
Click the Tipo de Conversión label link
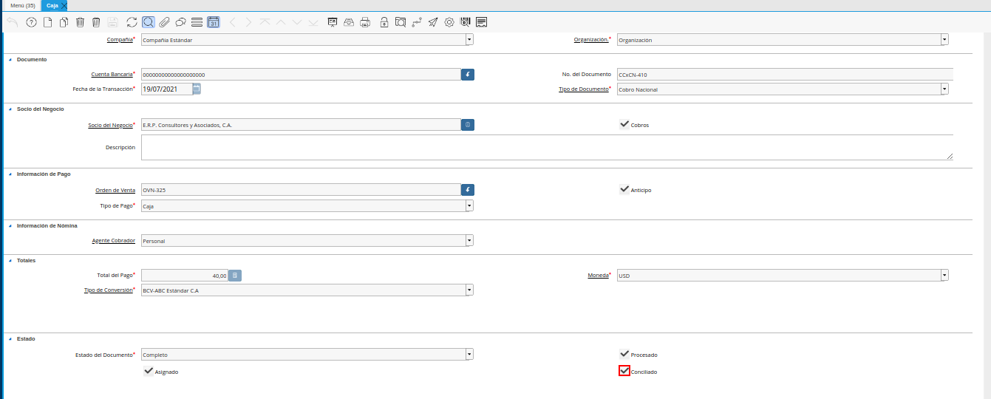pos(108,290)
